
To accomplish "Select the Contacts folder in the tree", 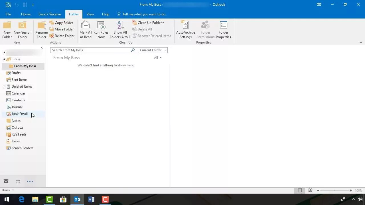I will [x=18, y=100].
